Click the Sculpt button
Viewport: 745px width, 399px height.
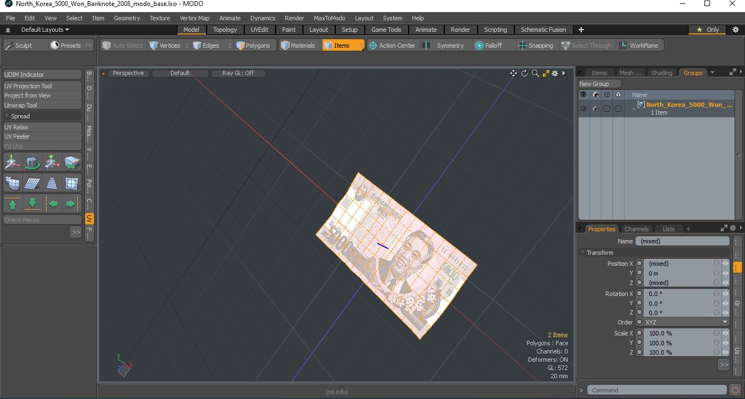26,45
